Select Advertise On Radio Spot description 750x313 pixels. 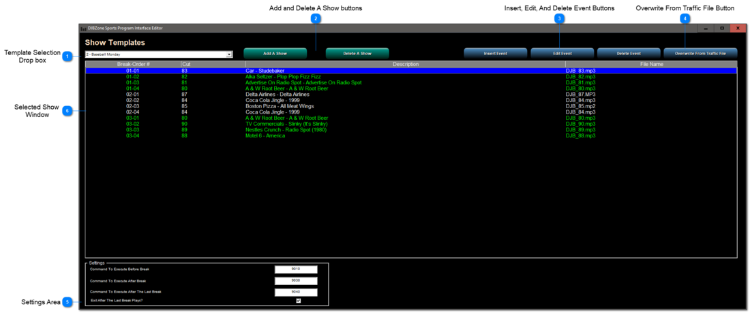tap(303, 82)
